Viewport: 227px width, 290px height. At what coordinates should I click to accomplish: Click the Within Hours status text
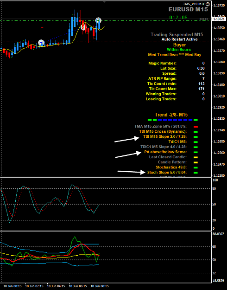pyautogui.click(x=179, y=50)
